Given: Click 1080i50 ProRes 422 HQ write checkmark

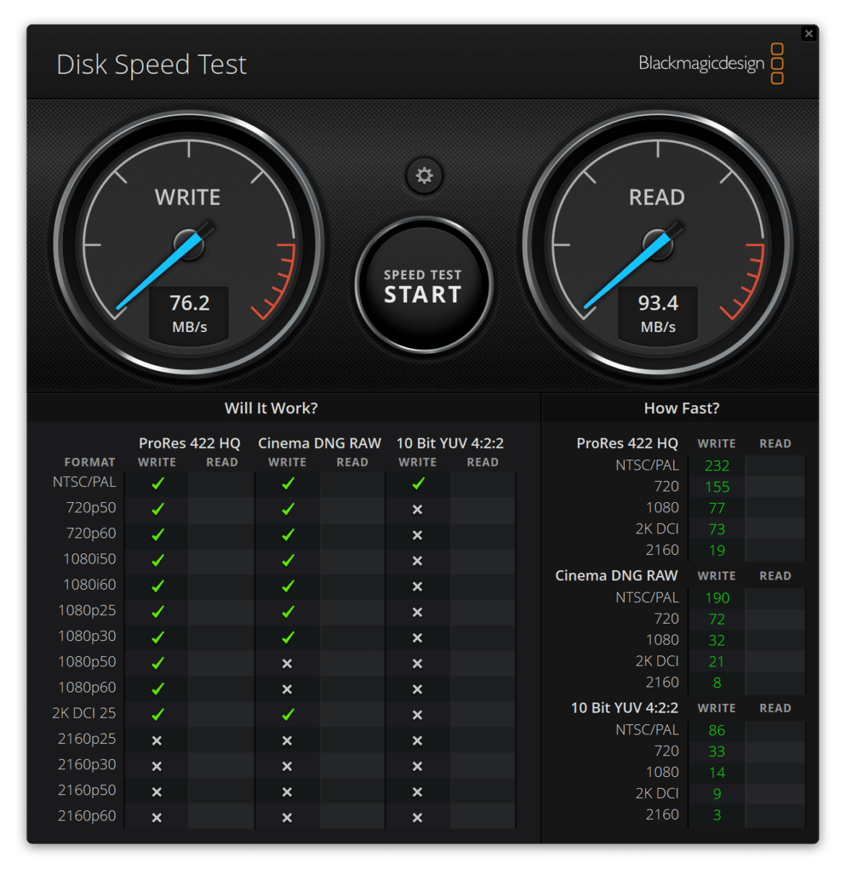Looking at the screenshot, I should click(158, 561).
